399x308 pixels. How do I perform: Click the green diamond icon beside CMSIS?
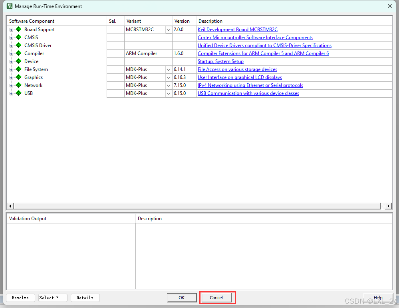(x=19, y=37)
